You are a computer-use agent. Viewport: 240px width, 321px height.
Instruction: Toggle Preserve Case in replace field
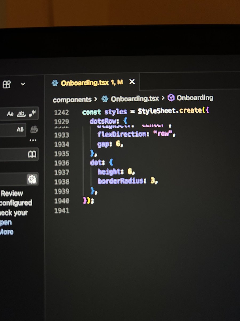pos(20,130)
